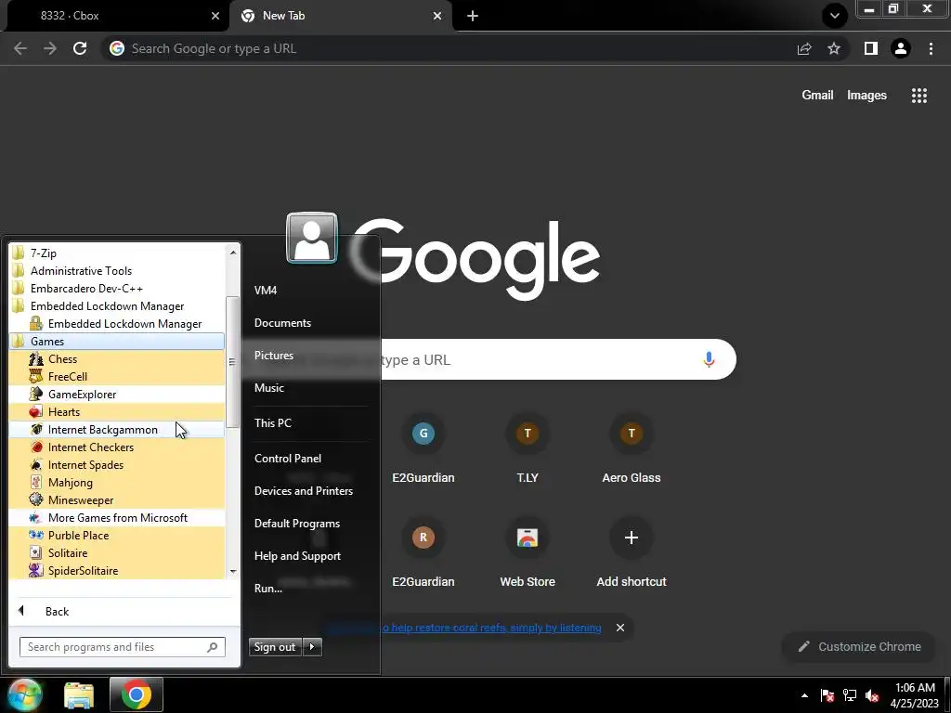The image size is (951, 713).
Task: Start Mahjong game
Action: tap(117, 482)
